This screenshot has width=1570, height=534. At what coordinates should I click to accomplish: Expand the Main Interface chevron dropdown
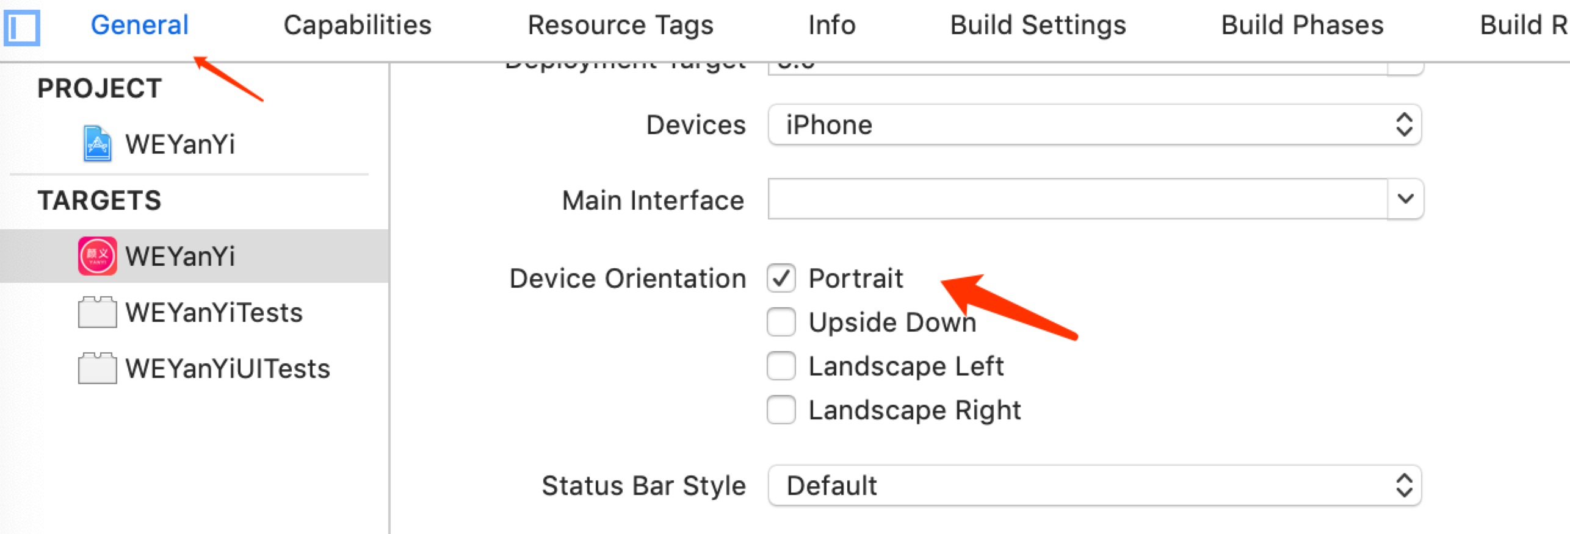point(1405,199)
